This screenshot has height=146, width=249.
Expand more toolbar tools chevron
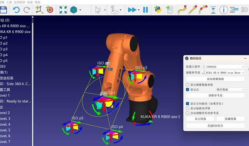tap(105, 10)
